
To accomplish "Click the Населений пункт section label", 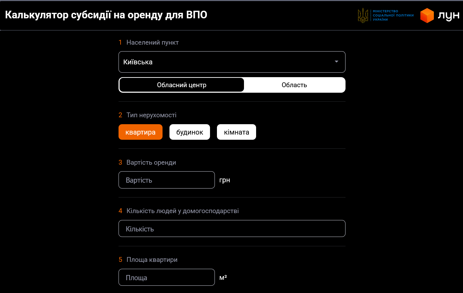I will tap(152, 43).
